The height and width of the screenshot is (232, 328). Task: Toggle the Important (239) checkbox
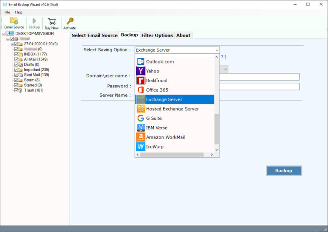pyautogui.click(x=16, y=70)
